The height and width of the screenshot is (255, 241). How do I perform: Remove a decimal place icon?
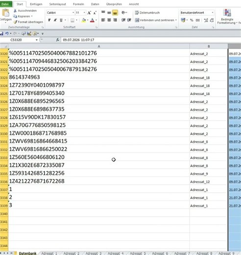tap(212, 20)
